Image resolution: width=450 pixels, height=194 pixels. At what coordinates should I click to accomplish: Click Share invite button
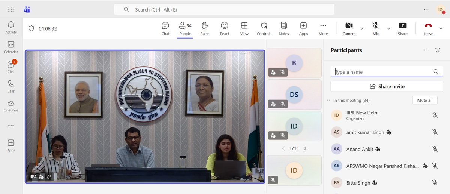coord(387,86)
